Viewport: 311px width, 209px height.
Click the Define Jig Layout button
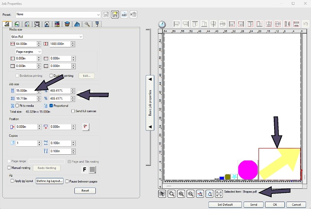pos(49,181)
